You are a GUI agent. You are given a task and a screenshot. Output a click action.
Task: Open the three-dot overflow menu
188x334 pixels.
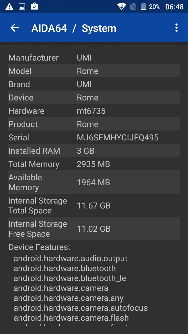pyautogui.click(x=177, y=28)
